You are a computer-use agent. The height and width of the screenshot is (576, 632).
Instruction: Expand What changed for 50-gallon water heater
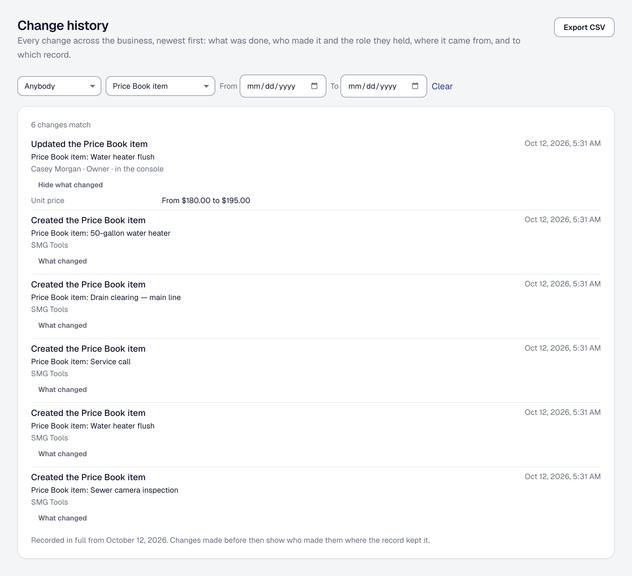62,261
